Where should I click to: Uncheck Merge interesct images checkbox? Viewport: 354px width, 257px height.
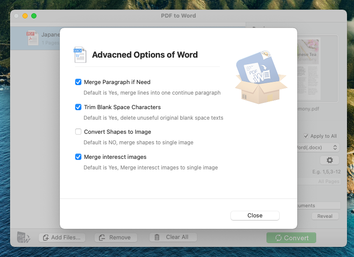78,157
